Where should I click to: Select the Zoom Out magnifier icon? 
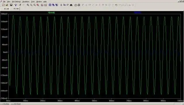[x=34, y=5]
